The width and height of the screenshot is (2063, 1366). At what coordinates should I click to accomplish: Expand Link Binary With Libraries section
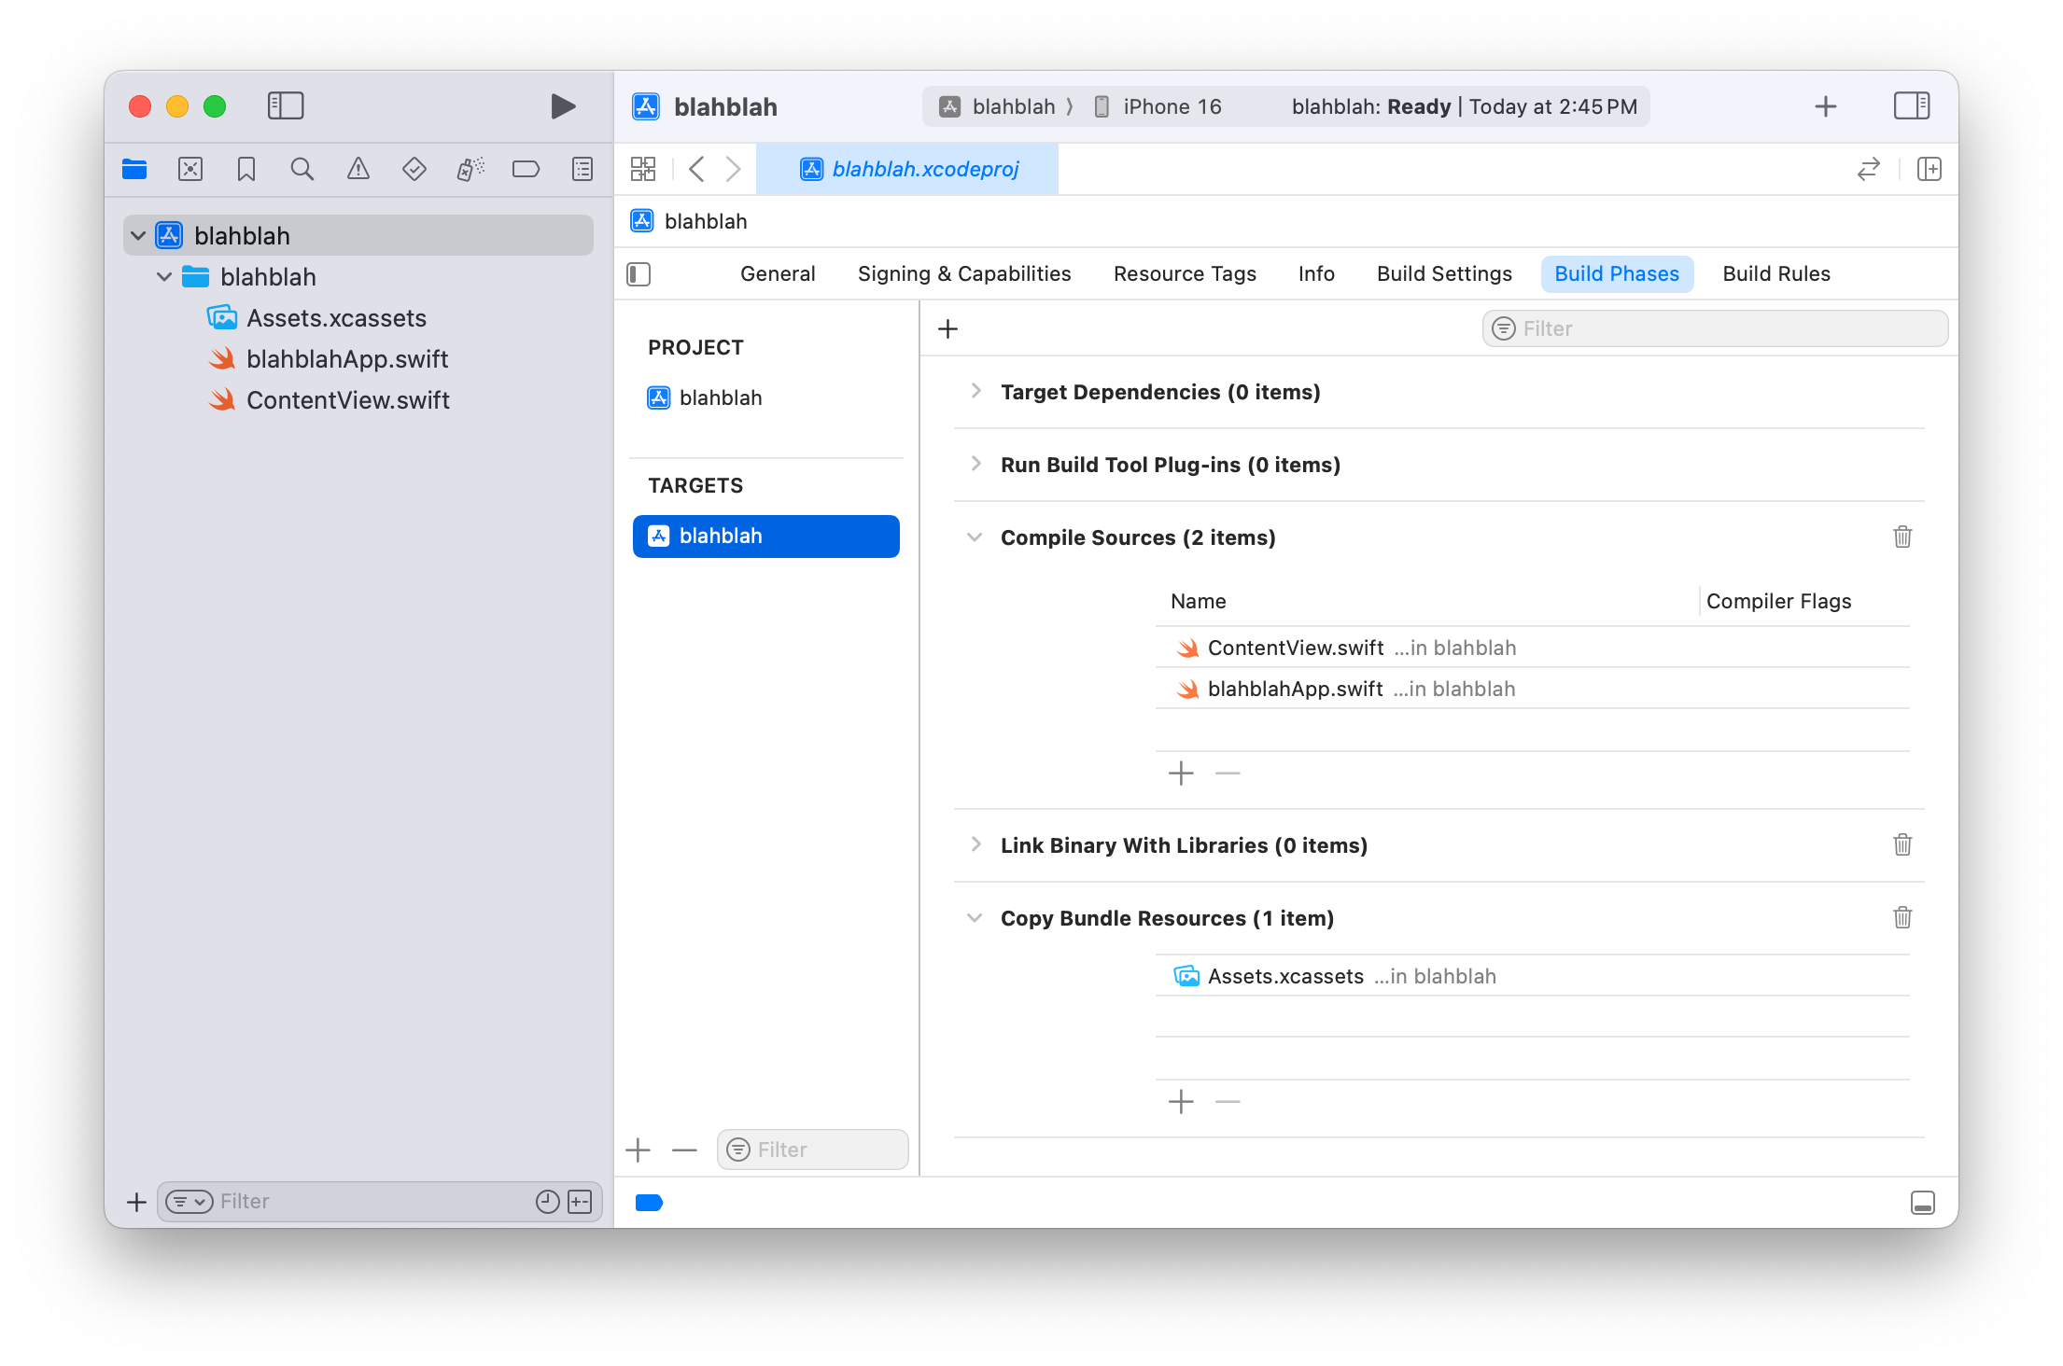[975, 844]
